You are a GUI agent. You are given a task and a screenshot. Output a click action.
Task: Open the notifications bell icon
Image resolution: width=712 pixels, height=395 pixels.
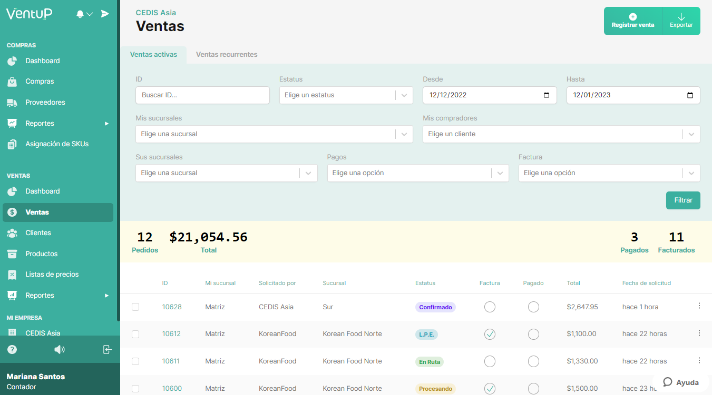pyautogui.click(x=79, y=14)
